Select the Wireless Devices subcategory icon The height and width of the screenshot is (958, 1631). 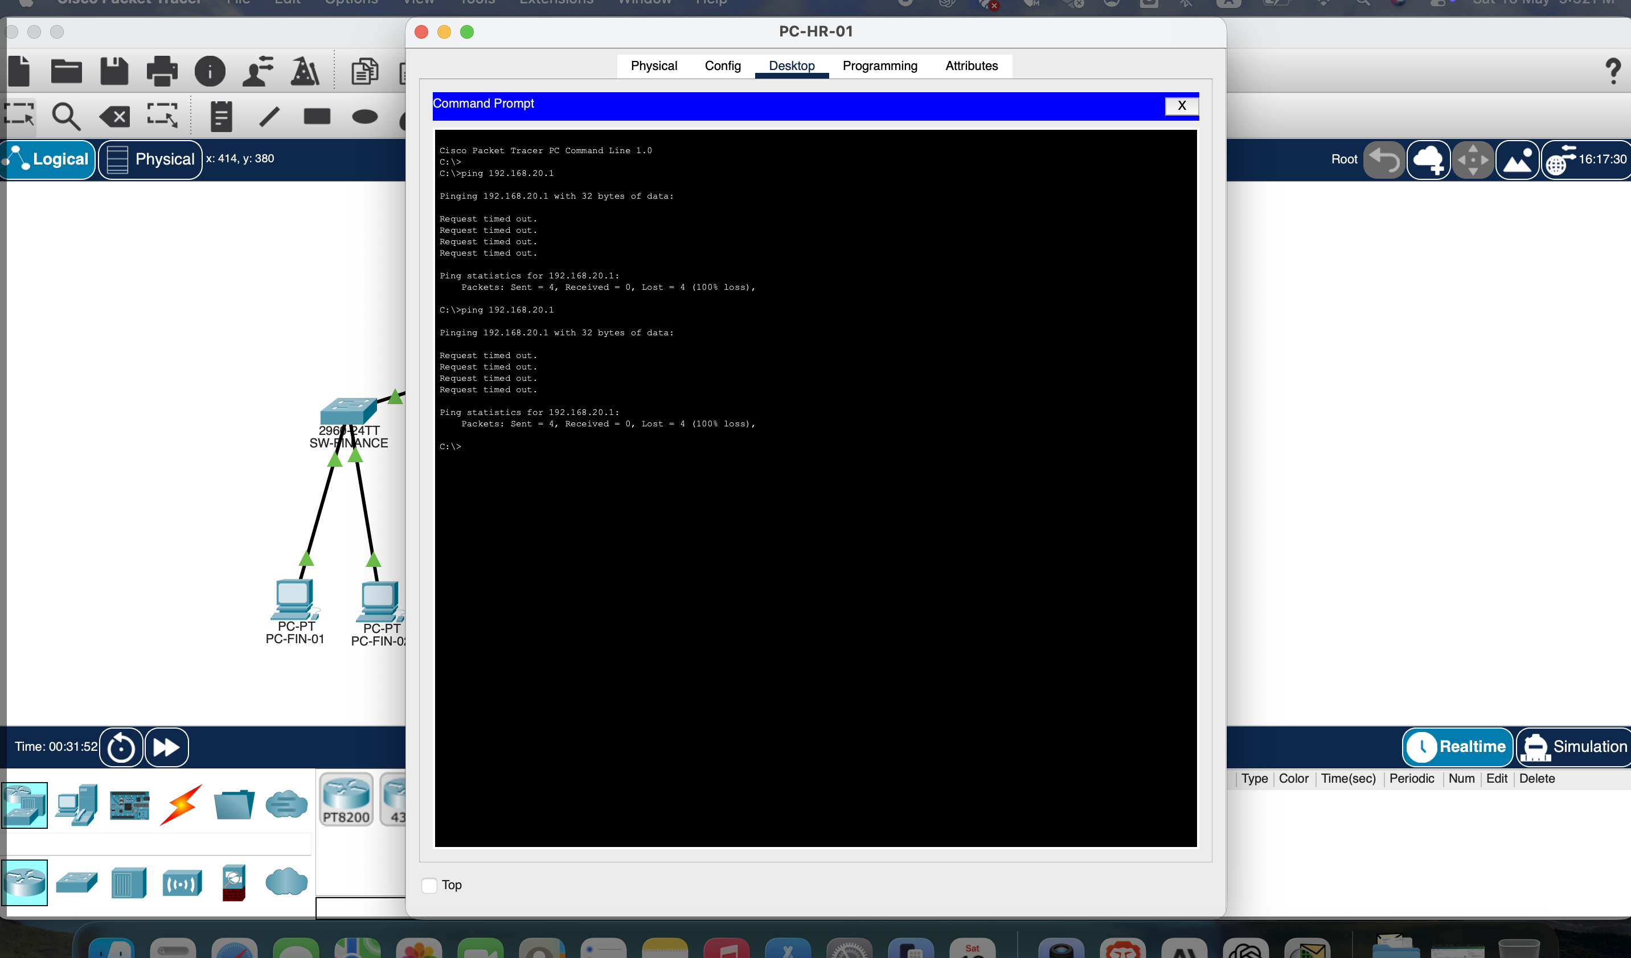tap(182, 883)
